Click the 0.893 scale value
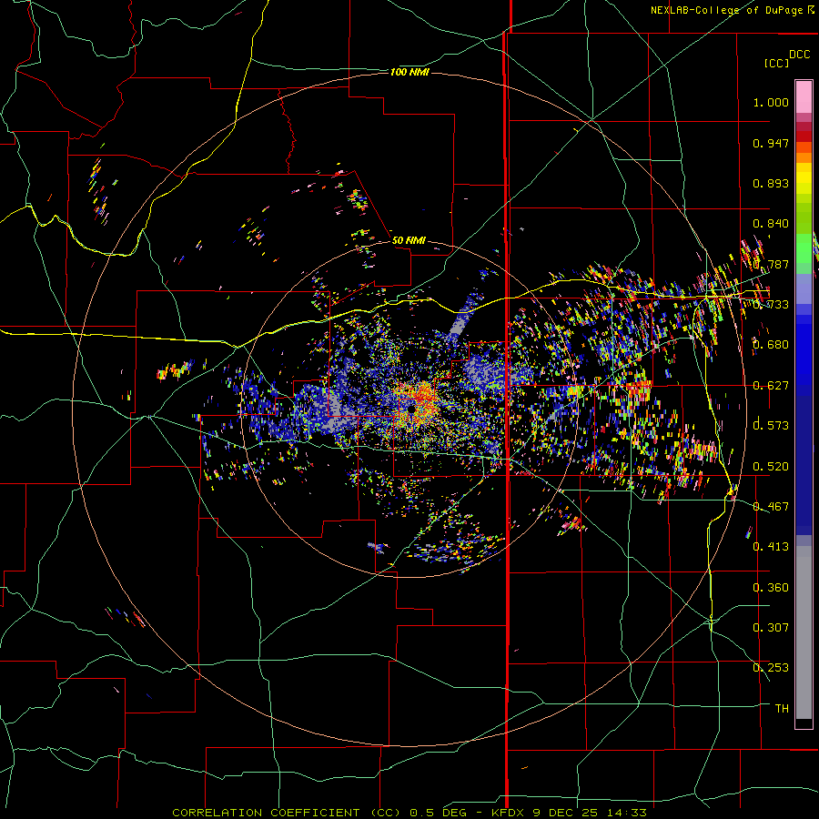This screenshot has height=819, width=819. (x=771, y=183)
